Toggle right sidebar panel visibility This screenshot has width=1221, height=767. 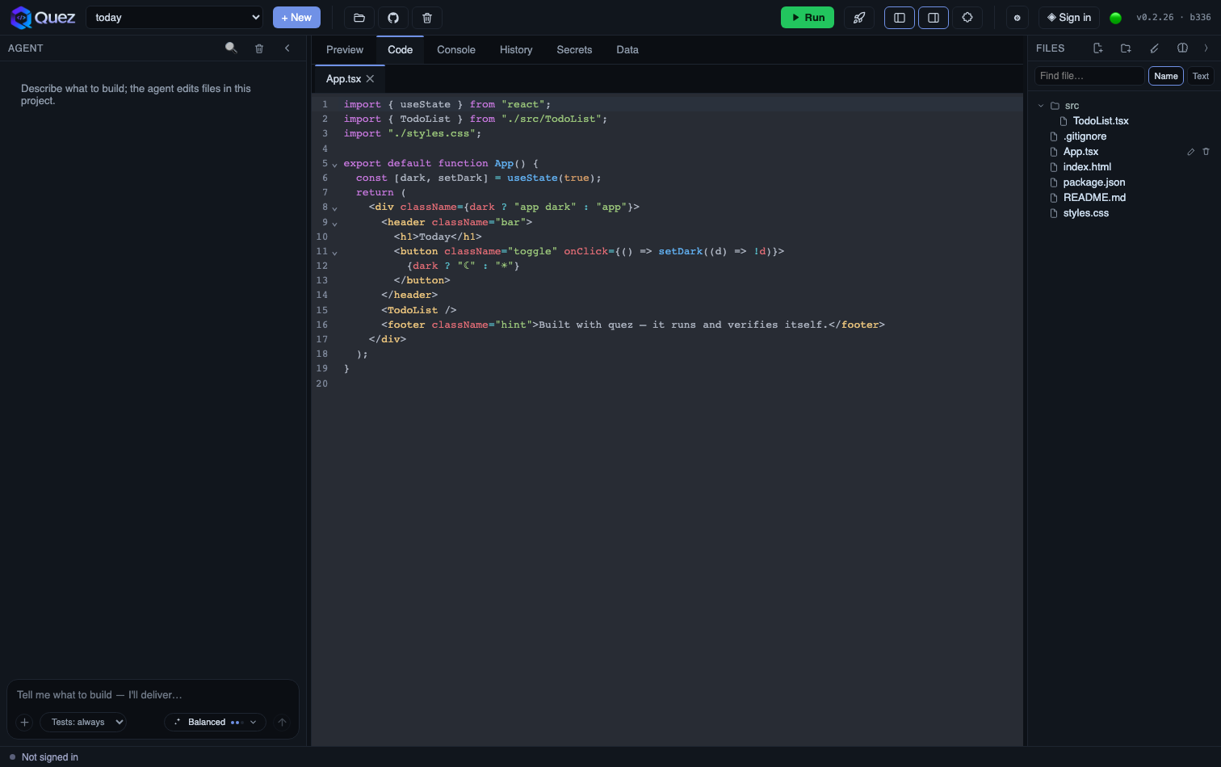[x=934, y=18]
